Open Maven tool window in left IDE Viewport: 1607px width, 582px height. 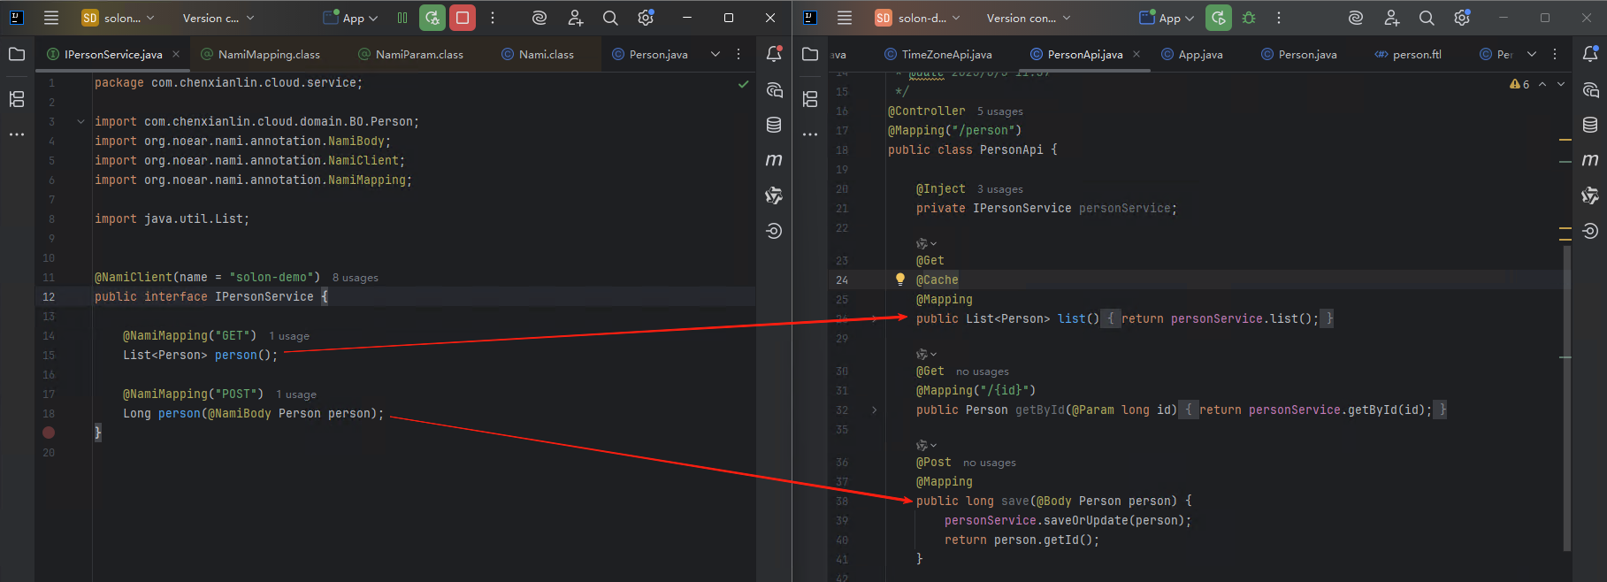click(774, 160)
